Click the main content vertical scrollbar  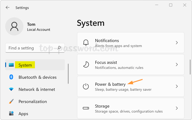(x=190, y=67)
